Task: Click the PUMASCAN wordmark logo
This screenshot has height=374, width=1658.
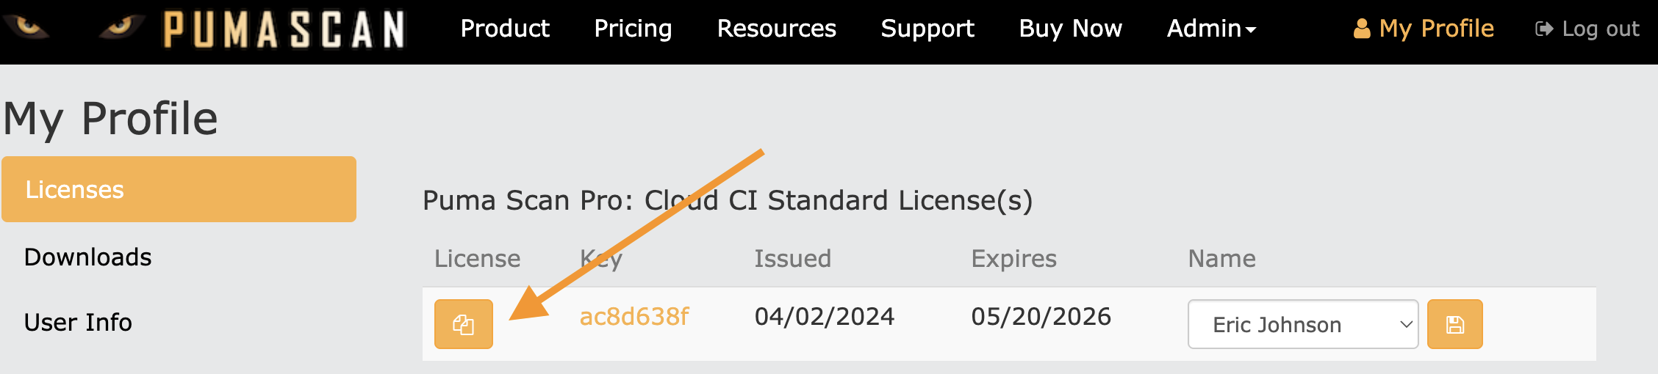Action: [284, 29]
